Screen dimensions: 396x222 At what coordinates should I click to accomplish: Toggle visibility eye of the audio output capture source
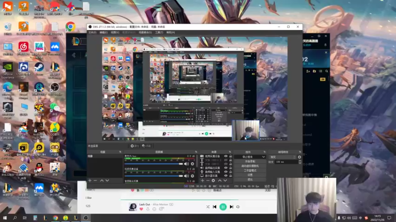pos(226,168)
